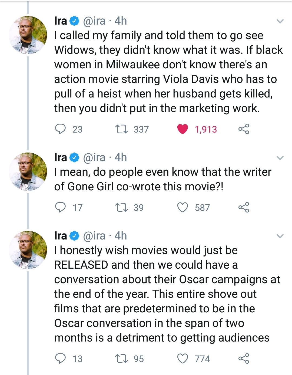Like the tweet with 587 likes
Screen dimensions: 292x375
pos(182,207)
